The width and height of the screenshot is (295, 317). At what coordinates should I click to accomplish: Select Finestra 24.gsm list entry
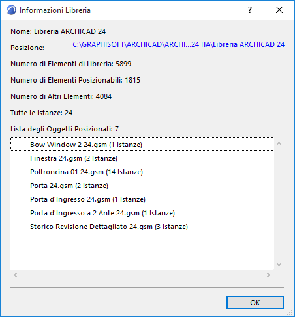point(142,158)
